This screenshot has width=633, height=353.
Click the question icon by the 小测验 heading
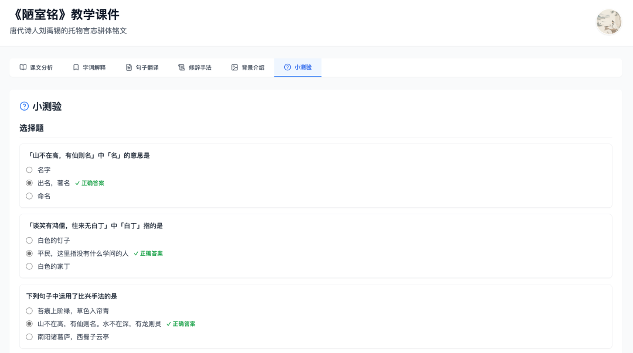[x=24, y=106]
